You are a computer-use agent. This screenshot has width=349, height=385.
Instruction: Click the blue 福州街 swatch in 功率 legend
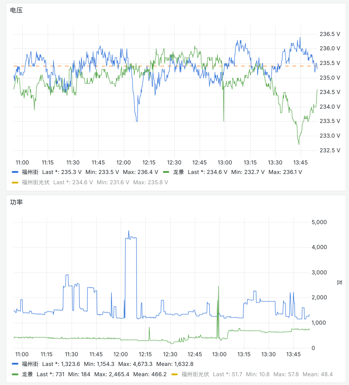click(15, 364)
